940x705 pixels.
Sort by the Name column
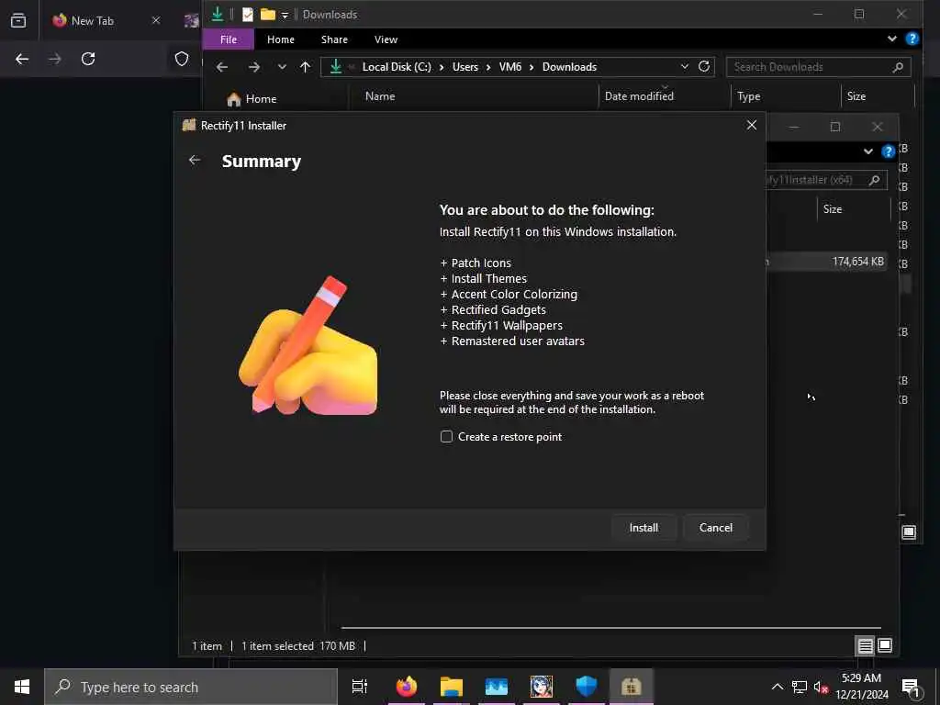tap(380, 95)
